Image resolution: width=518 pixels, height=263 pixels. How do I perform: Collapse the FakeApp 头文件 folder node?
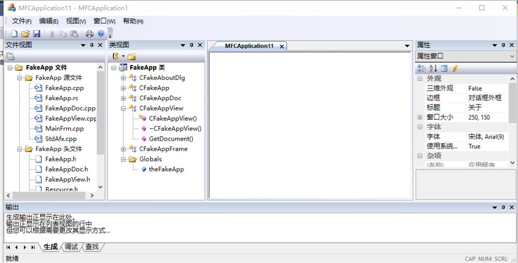click(x=19, y=149)
